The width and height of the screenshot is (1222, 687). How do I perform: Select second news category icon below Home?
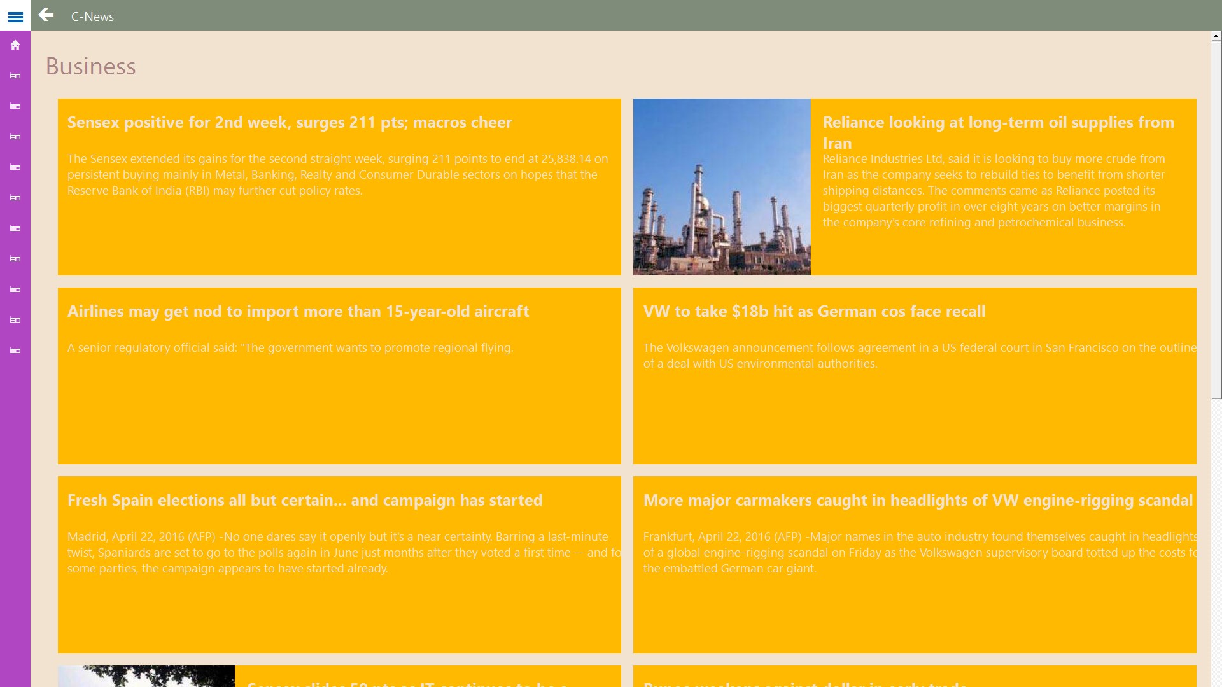click(x=15, y=106)
